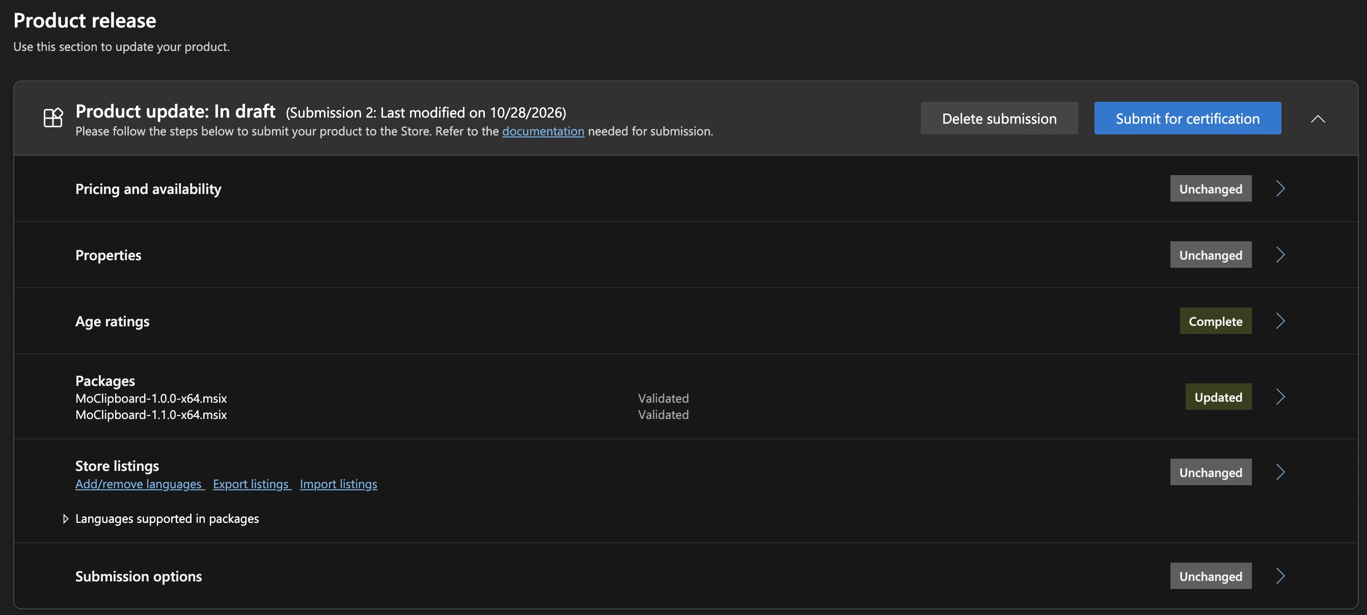
Task: Click Export listings link
Action: pos(252,484)
